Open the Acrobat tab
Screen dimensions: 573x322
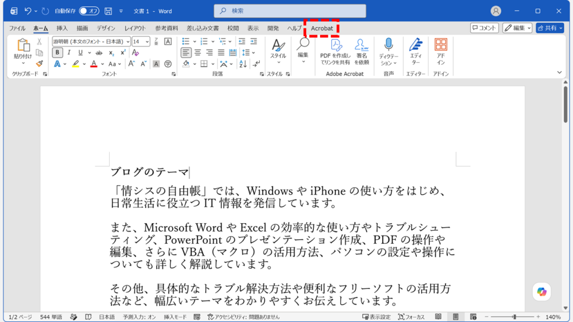point(322,28)
